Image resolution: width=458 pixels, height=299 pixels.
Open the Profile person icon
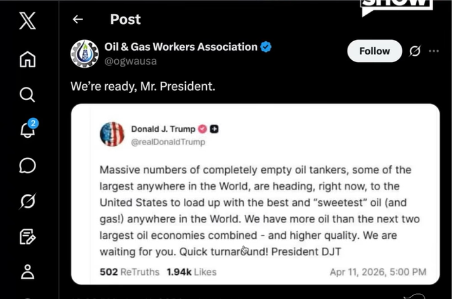[x=27, y=272]
